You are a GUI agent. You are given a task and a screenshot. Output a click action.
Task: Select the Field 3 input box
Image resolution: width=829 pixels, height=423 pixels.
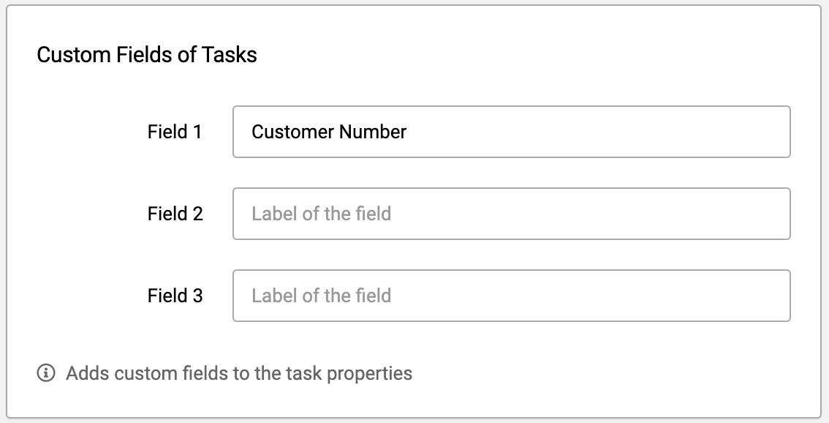click(x=511, y=296)
